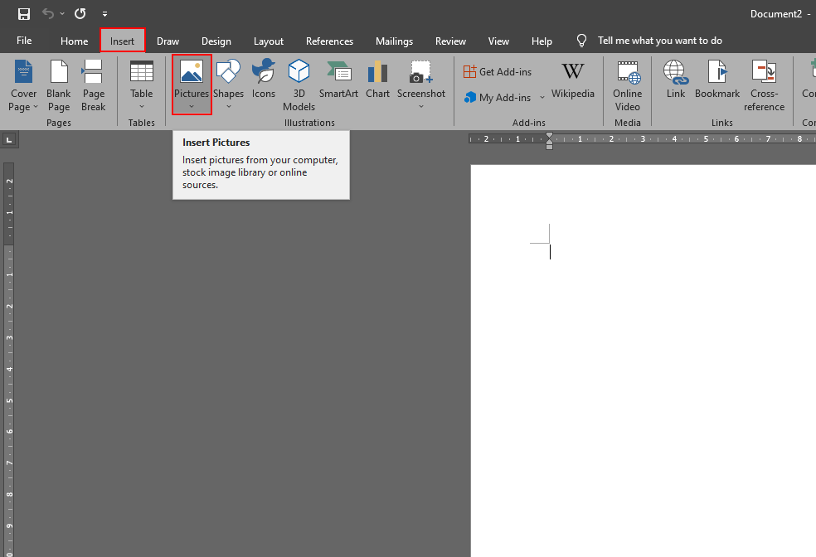Insert a Page Break
816x557 pixels.
[94, 85]
